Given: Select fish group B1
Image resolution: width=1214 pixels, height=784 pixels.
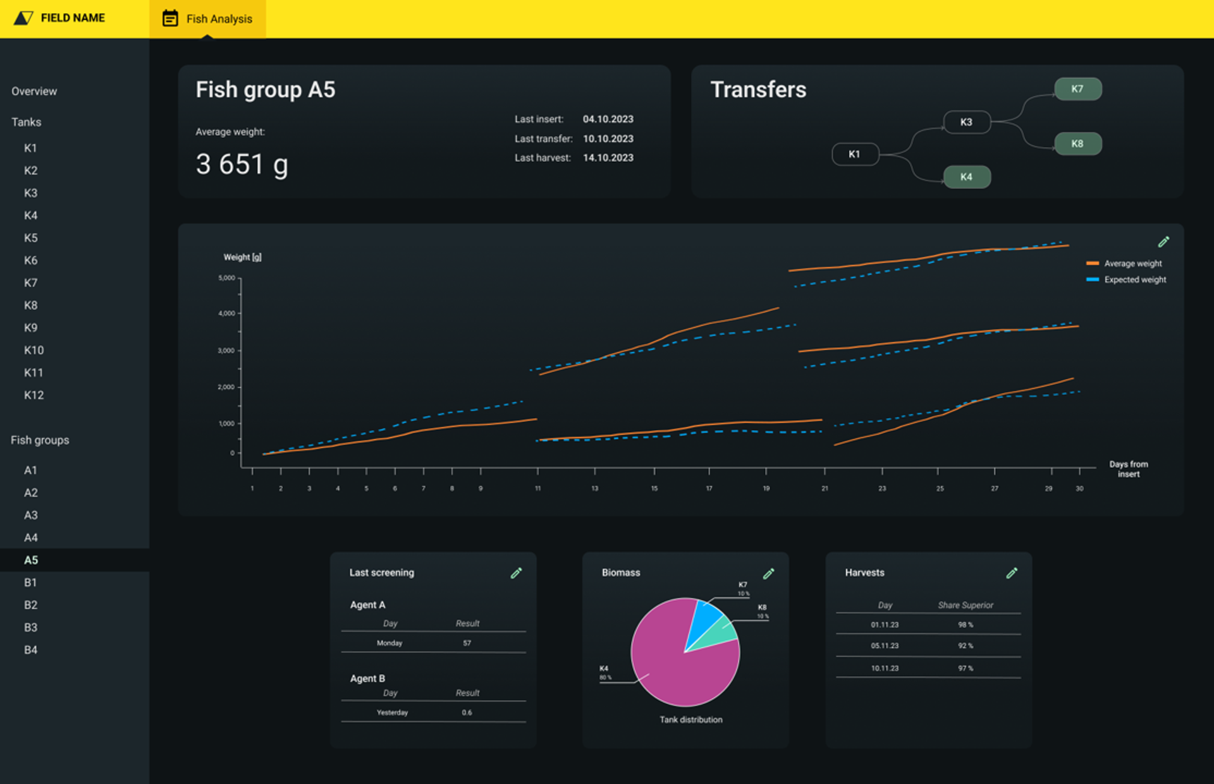Looking at the screenshot, I should (x=30, y=582).
